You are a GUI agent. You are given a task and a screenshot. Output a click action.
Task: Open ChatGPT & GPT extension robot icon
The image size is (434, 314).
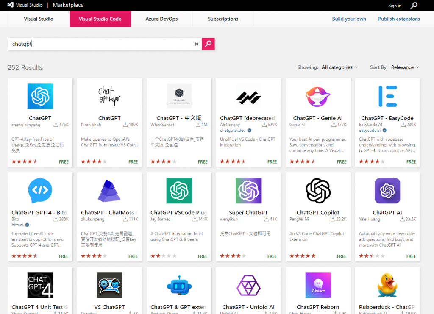[179, 285]
